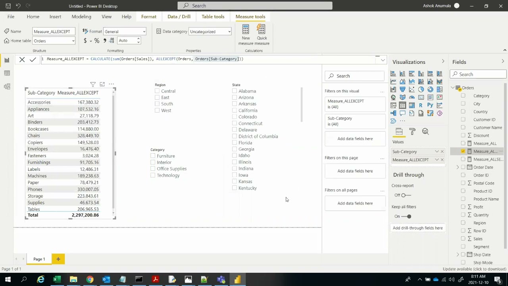Select the KPI visualization
Image resolution: width=508 pixels, height=286 pixels.
[x=439, y=97]
